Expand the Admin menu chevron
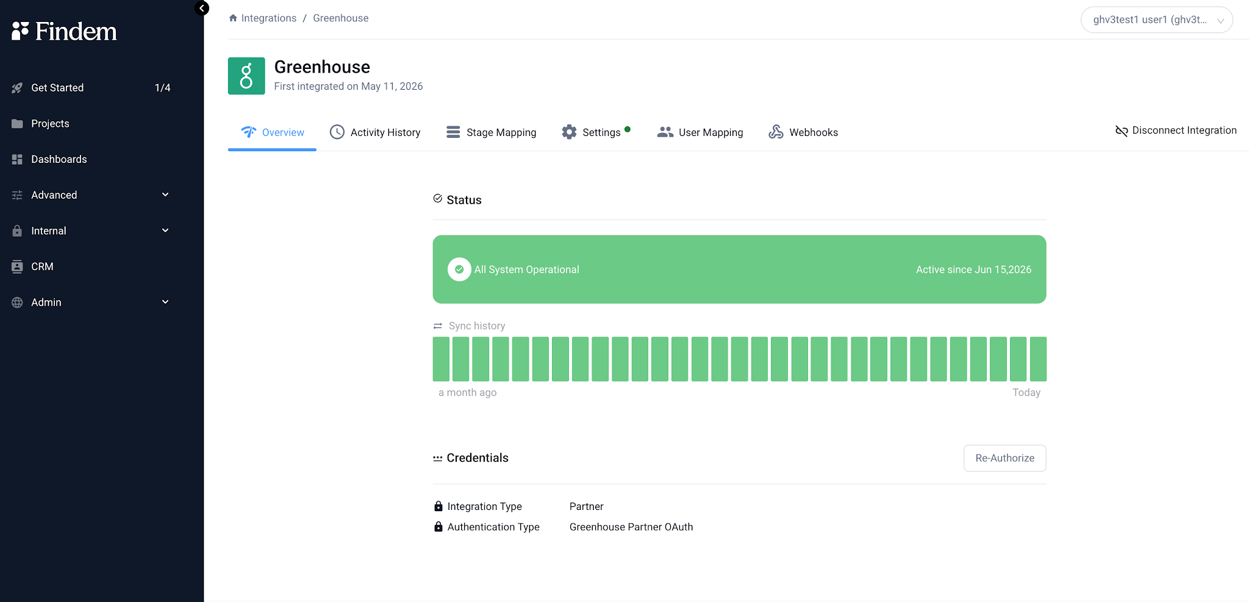This screenshot has height=602, width=1249. [x=165, y=302]
